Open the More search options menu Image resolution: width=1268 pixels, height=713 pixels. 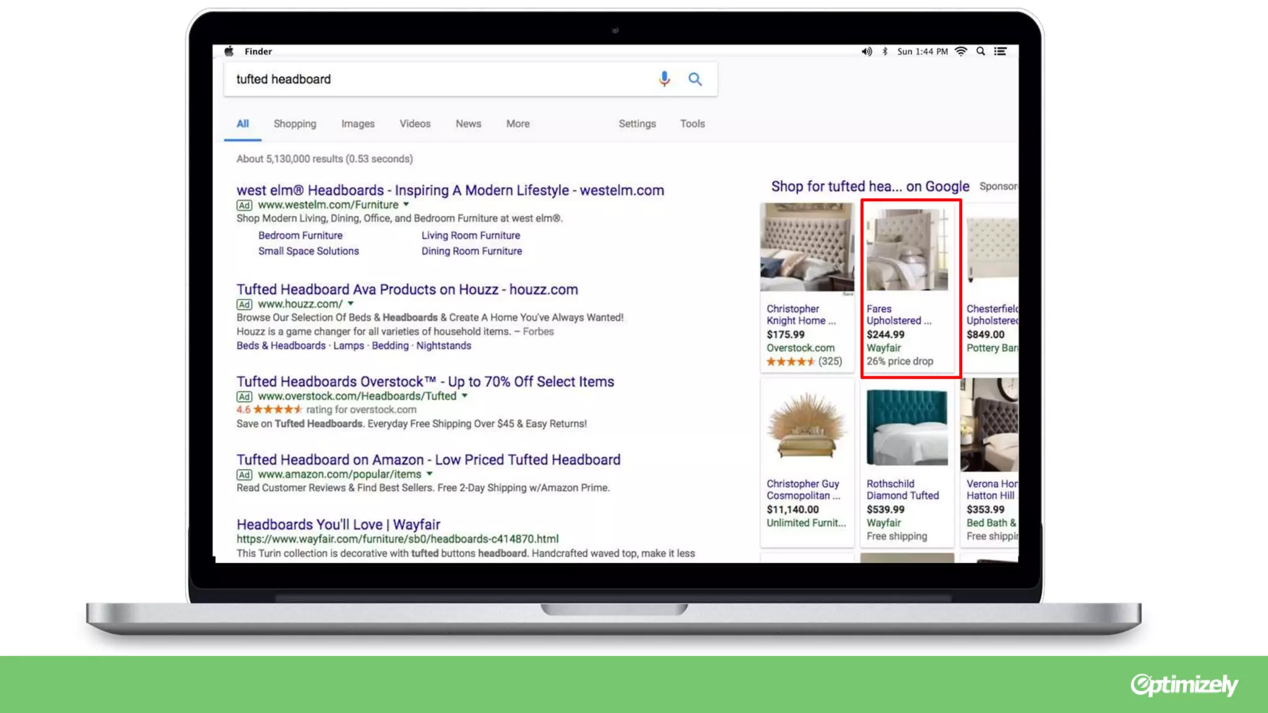(x=518, y=124)
